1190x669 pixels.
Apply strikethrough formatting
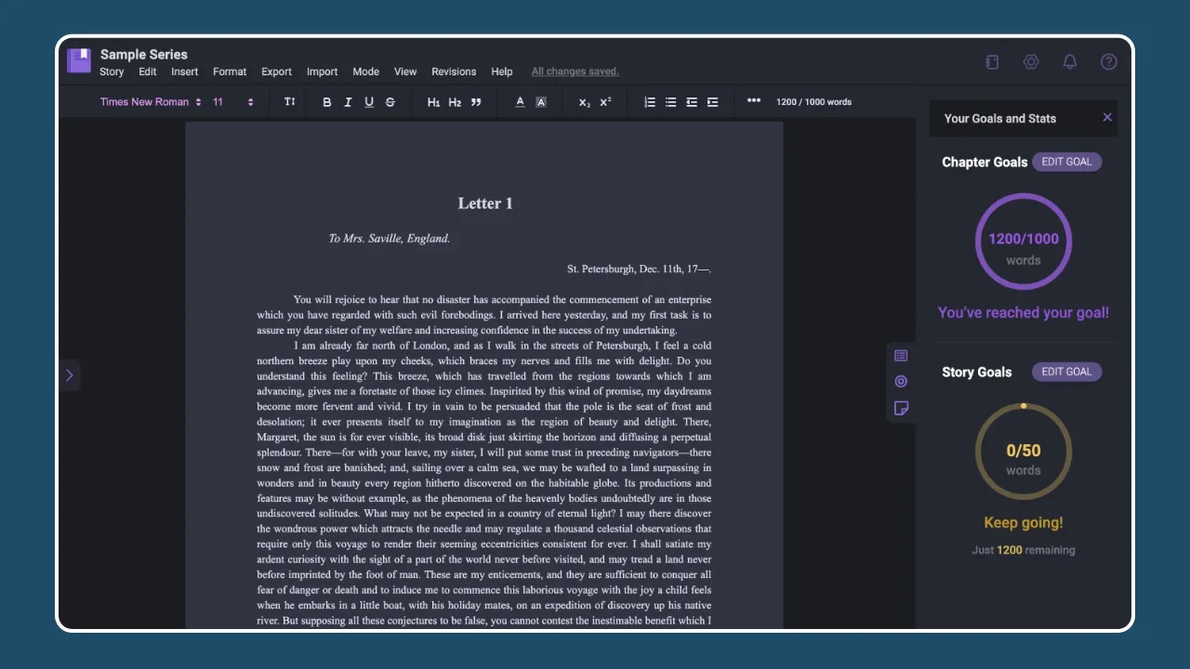pos(390,102)
